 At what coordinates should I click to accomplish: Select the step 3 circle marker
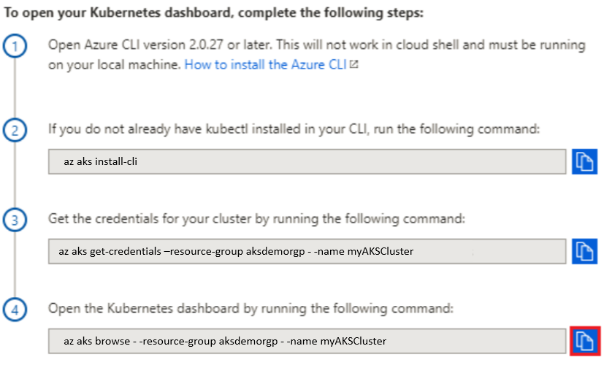(x=15, y=220)
